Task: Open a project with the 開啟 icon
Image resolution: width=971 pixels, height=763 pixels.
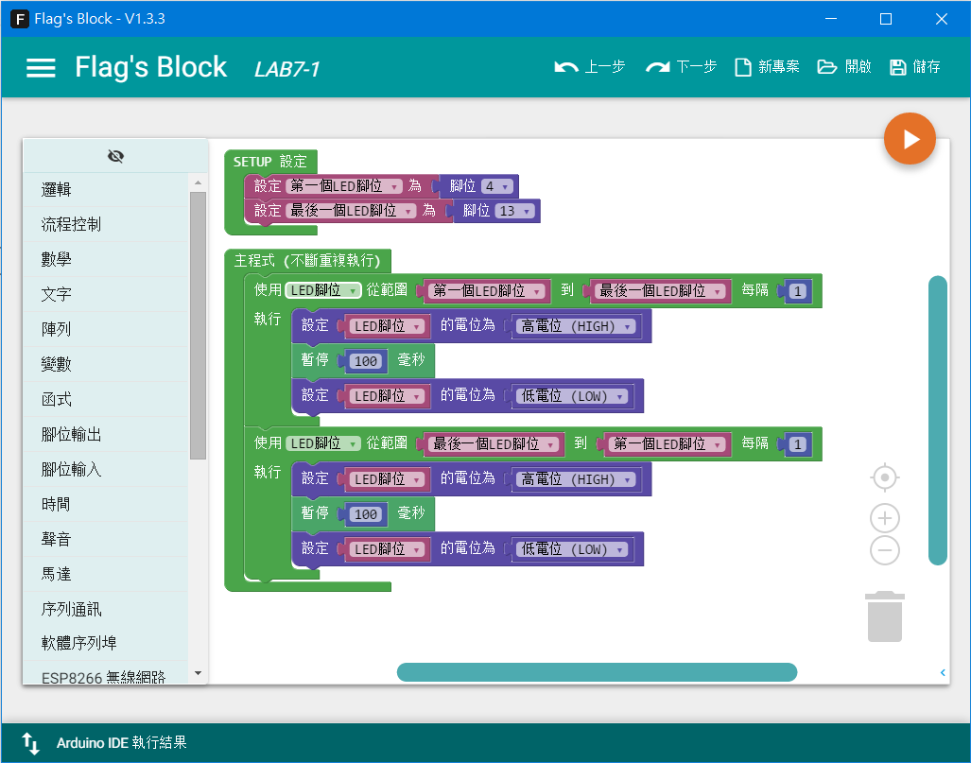Action: pos(842,66)
